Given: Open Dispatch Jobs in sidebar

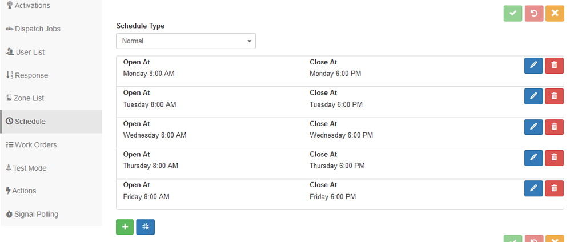Looking at the screenshot, I should 37,29.
